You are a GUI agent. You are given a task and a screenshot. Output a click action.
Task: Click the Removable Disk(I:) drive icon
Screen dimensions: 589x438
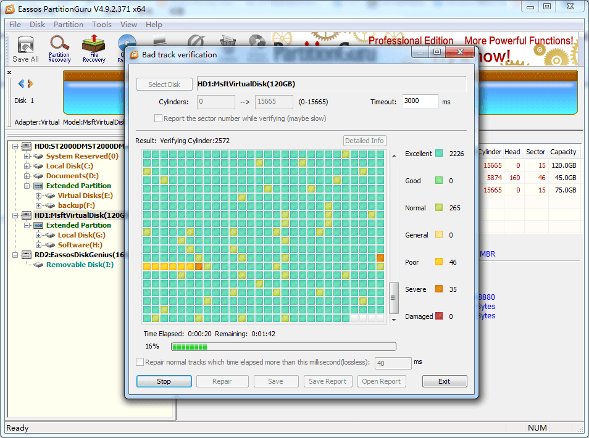tap(38, 265)
